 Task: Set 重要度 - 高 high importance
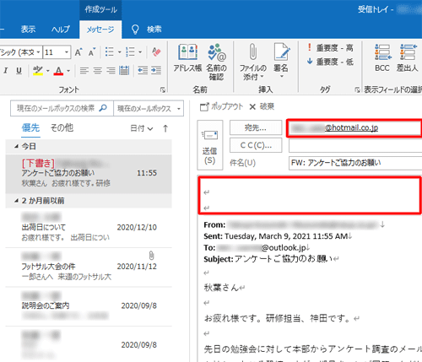click(x=330, y=48)
